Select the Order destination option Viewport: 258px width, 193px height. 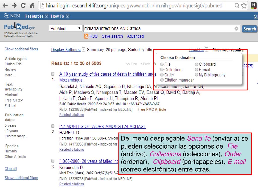coord(162,75)
